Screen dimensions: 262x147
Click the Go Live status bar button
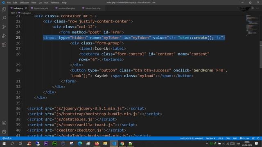(x=244, y=138)
